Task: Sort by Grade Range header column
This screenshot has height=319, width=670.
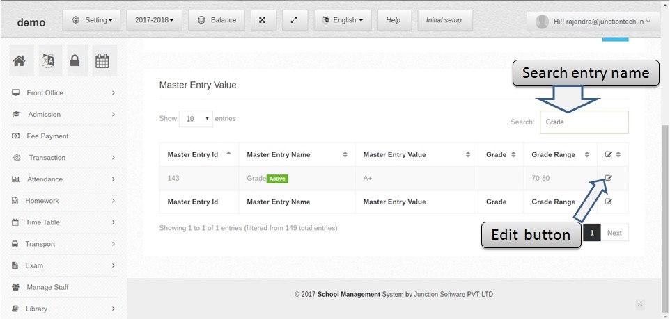Action: coord(560,154)
